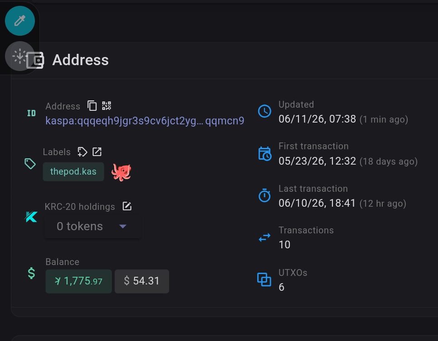
Task: Click the (1 min ago) text
Action: [x=384, y=119]
